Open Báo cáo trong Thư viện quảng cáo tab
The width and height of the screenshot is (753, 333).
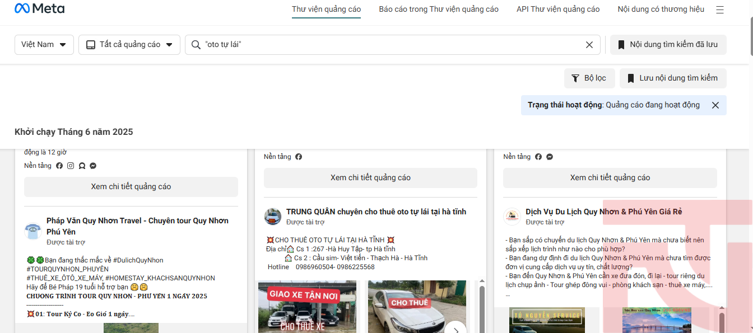439,9
